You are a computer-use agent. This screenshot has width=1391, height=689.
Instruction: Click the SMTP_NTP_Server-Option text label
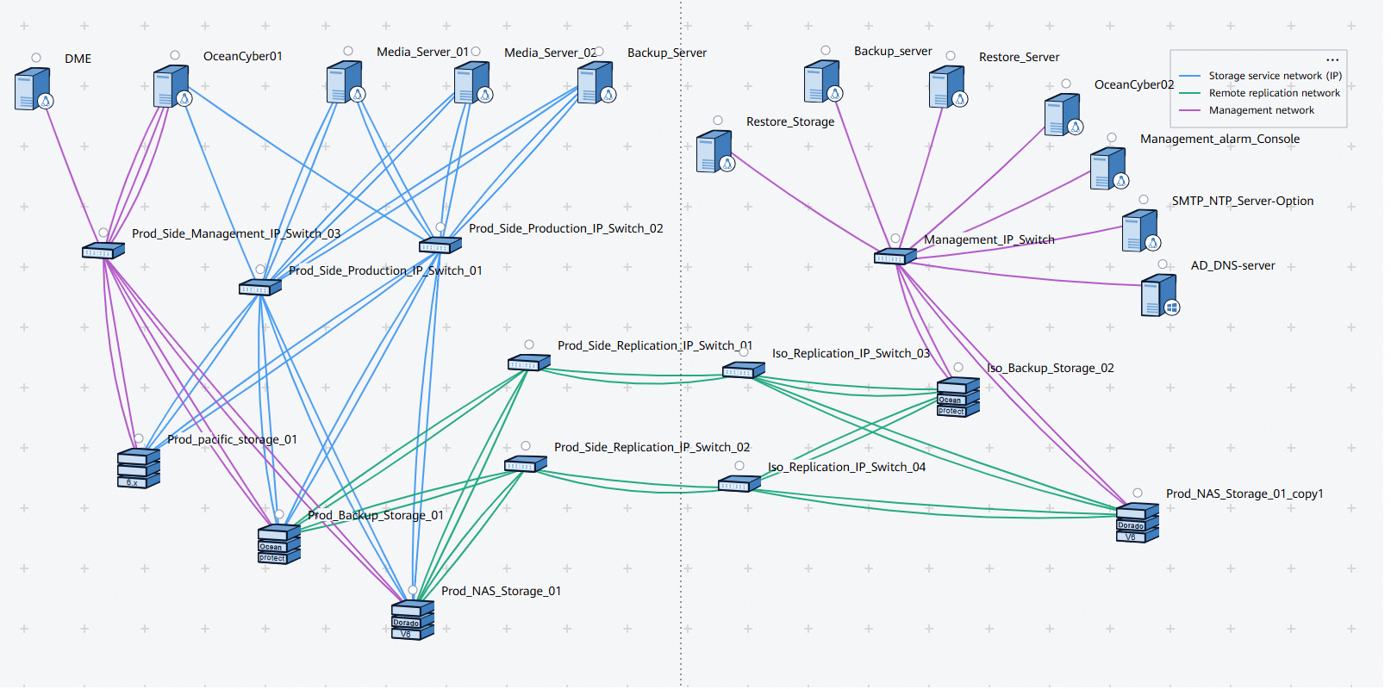point(1243,201)
